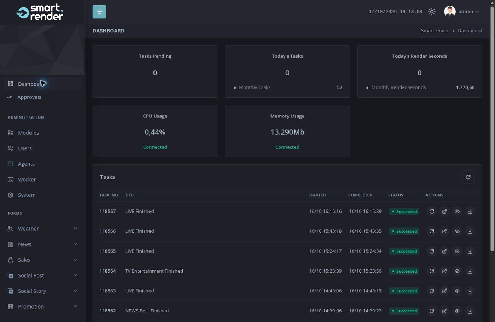
Task: View task 118564 with eye icon
Action: click(457, 271)
